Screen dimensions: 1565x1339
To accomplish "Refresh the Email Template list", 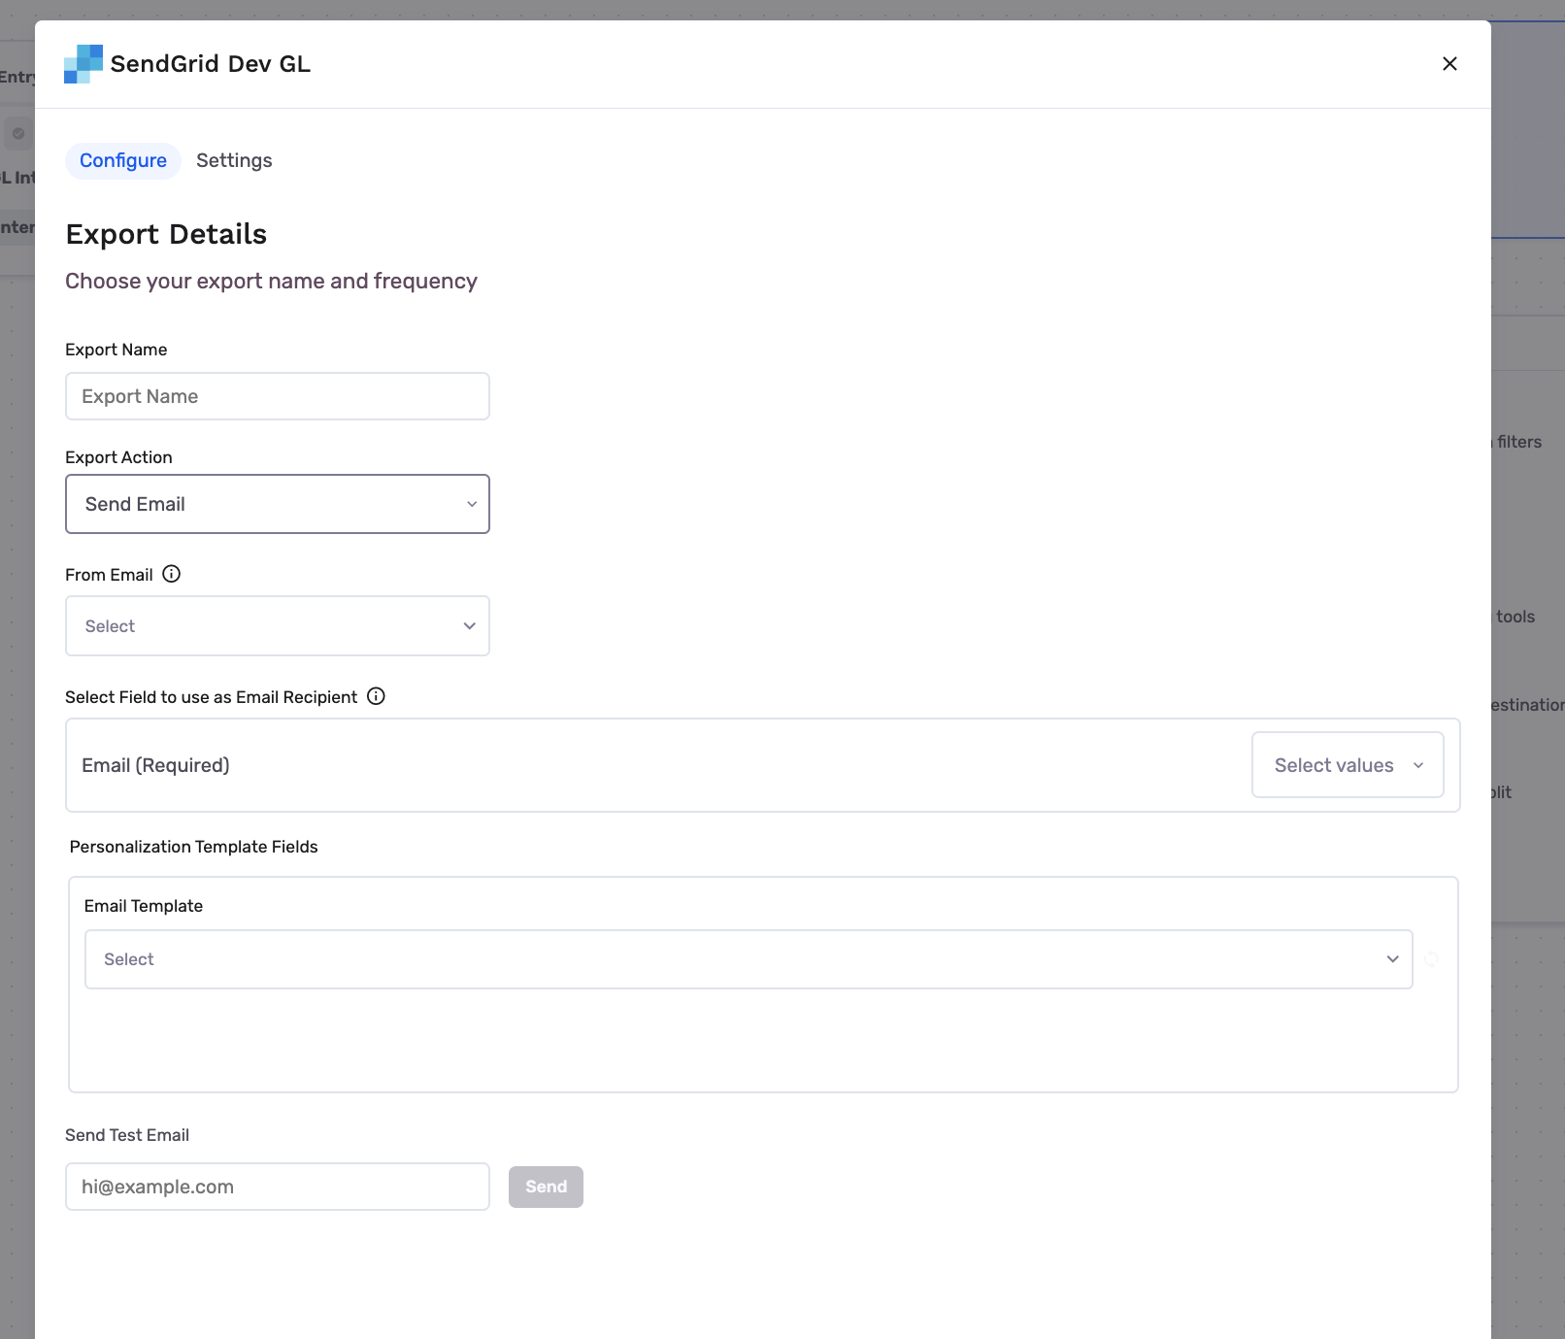I will (x=1431, y=959).
